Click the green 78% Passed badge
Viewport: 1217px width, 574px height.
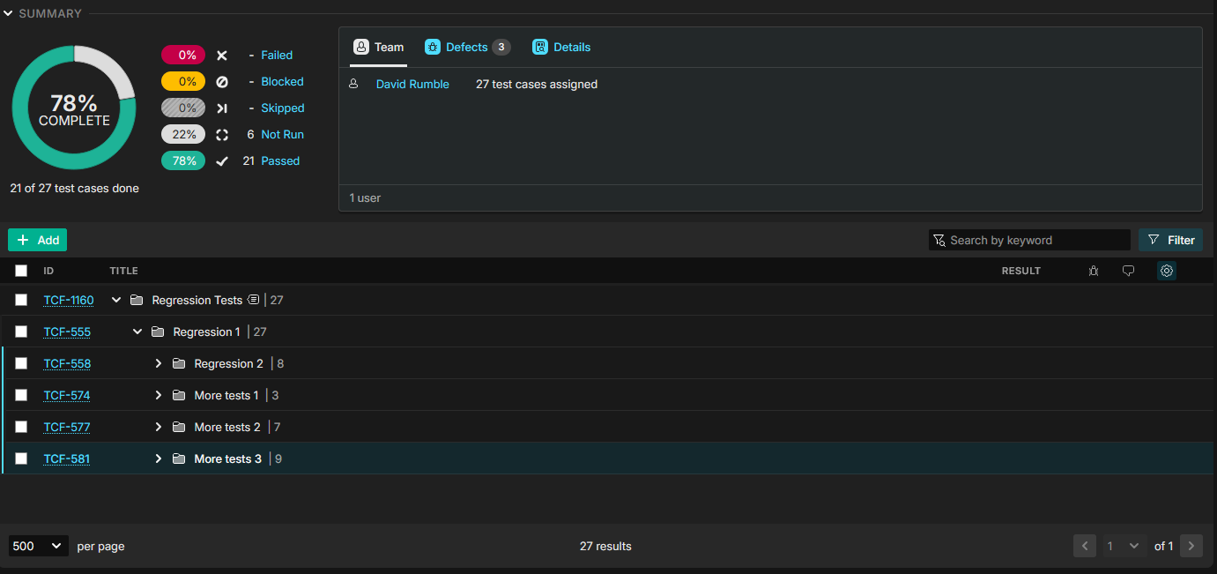pos(183,161)
